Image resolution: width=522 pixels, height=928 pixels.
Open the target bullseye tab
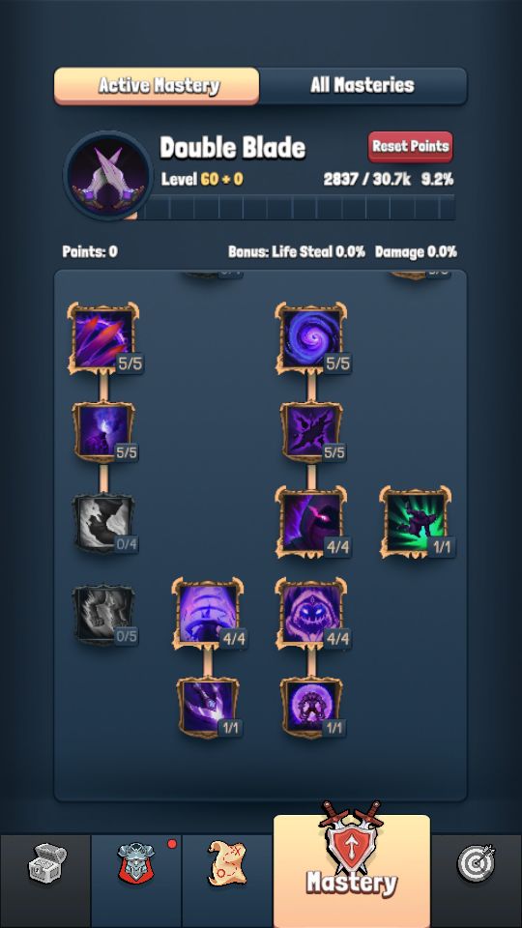477,864
